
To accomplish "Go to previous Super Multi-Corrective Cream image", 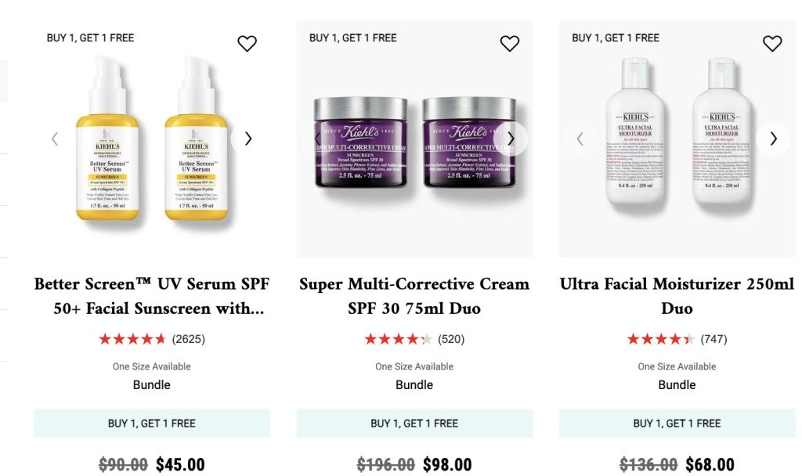I will 317,139.
